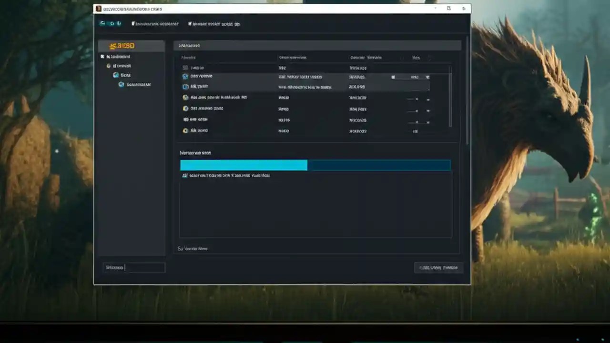Screen dimensions: 610x343
Task: Select the blue circular icon in the toolbar
Action: pos(112,23)
